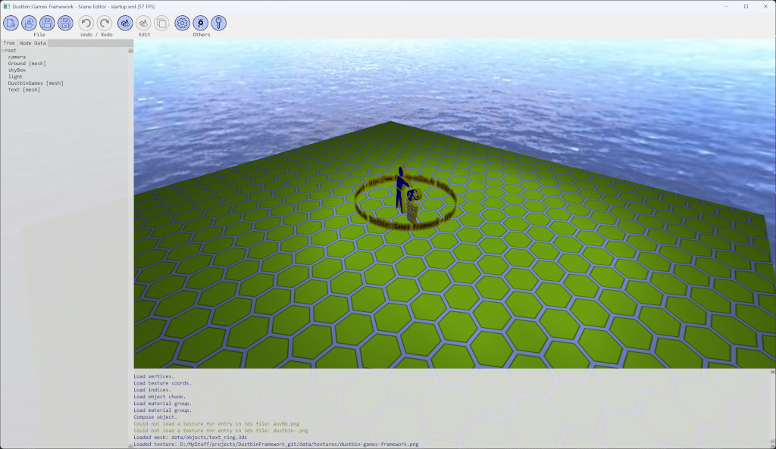Switch to the Tree tab

(x=9, y=43)
